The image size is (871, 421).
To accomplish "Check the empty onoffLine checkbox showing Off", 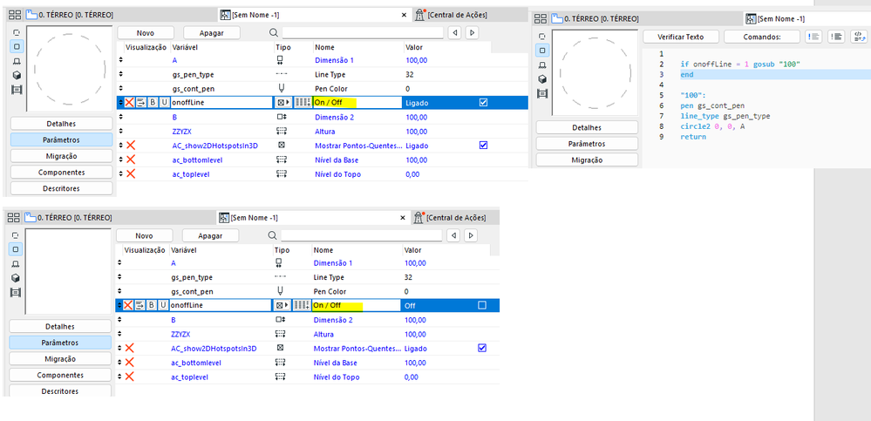I will (x=481, y=305).
